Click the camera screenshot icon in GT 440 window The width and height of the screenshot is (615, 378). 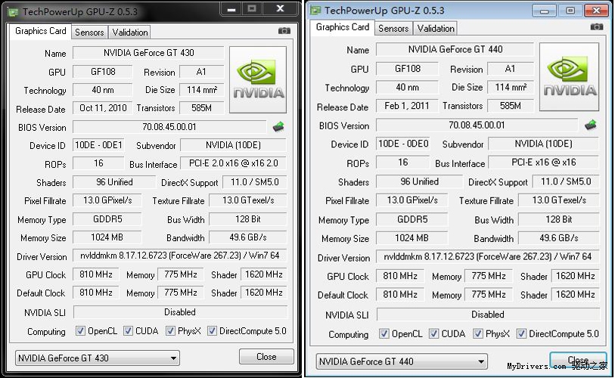coord(597,26)
